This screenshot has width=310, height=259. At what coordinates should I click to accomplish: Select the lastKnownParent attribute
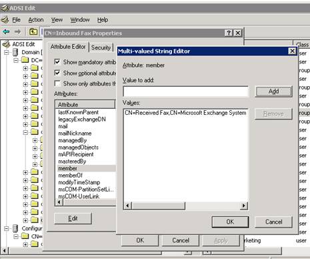click(x=78, y=112)
